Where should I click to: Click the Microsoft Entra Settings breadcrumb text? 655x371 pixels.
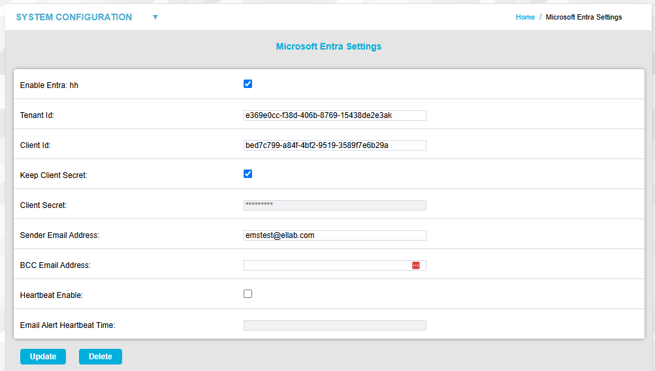click(583, 18)
